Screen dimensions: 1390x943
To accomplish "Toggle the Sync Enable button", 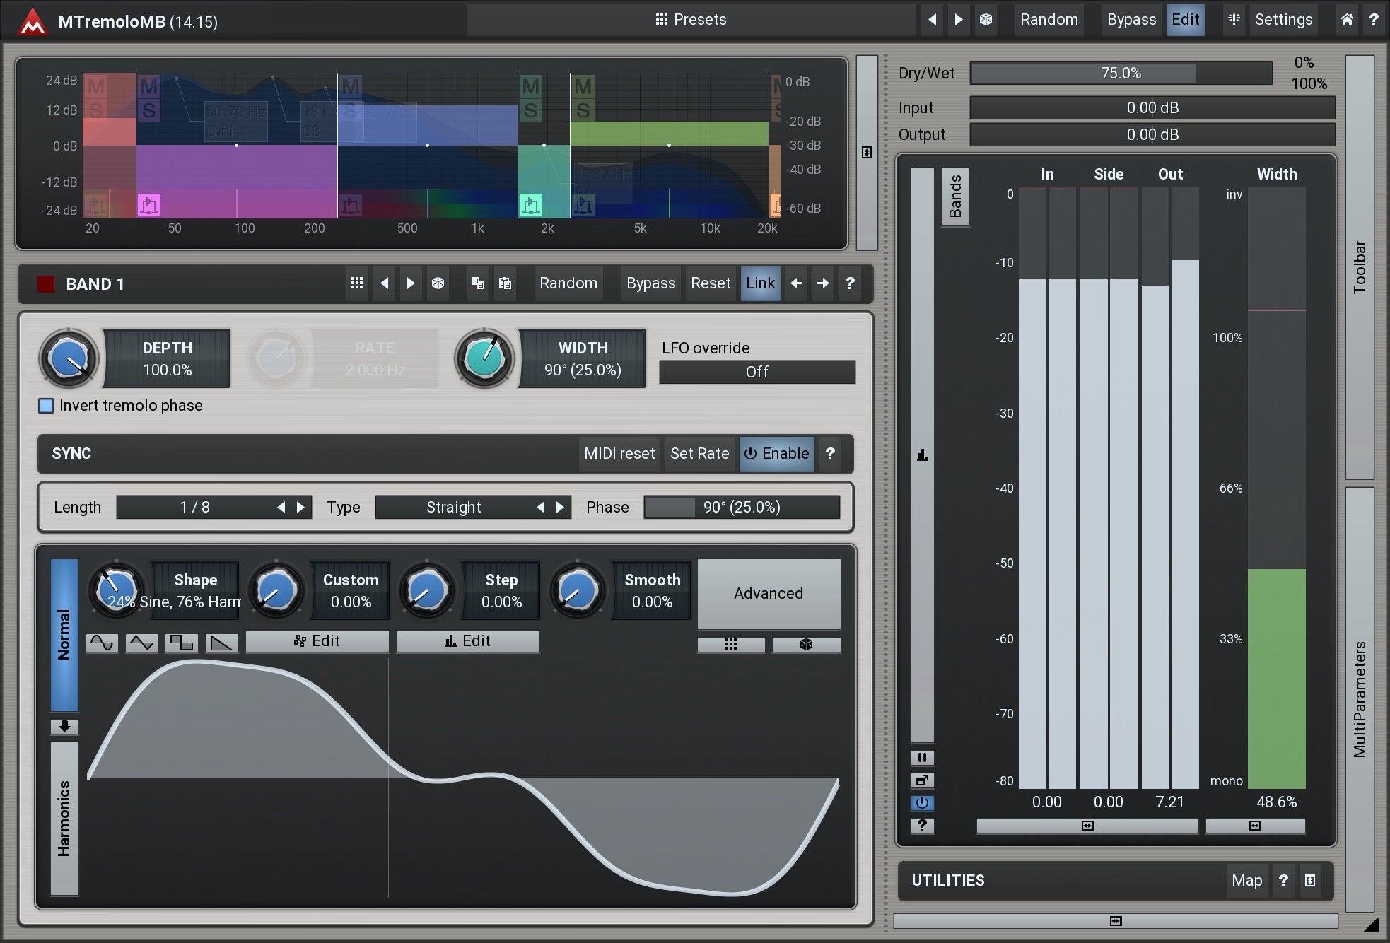I will tap(776, 454).
